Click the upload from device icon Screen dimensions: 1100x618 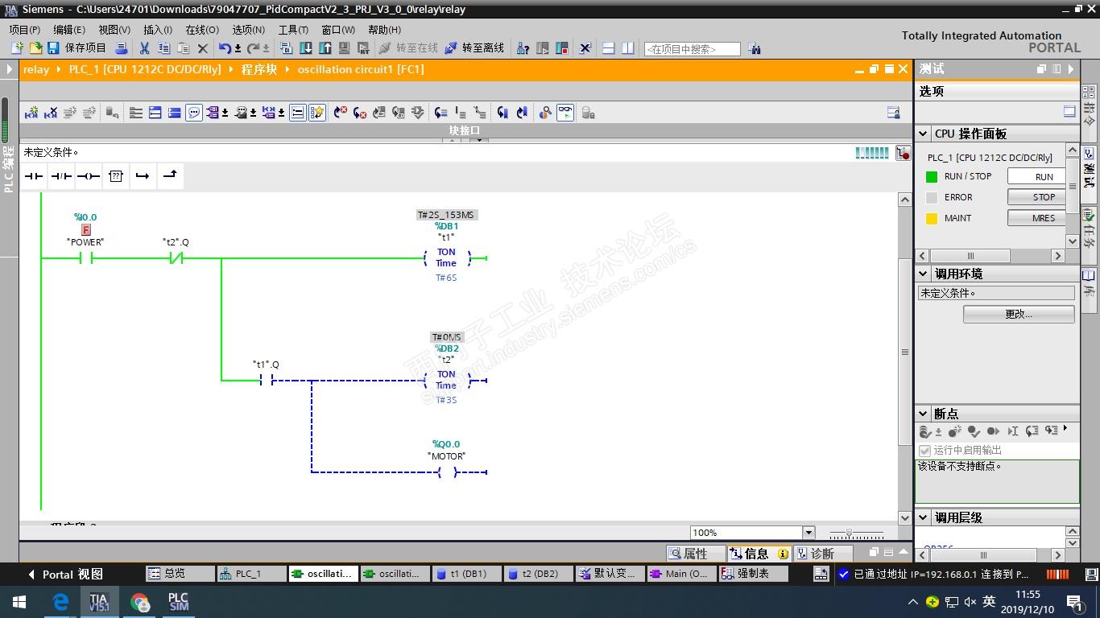coord(325,48)
